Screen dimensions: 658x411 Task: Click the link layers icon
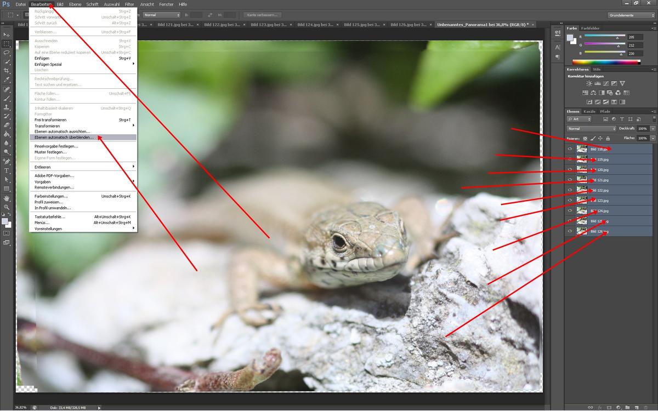coord(591,407)
